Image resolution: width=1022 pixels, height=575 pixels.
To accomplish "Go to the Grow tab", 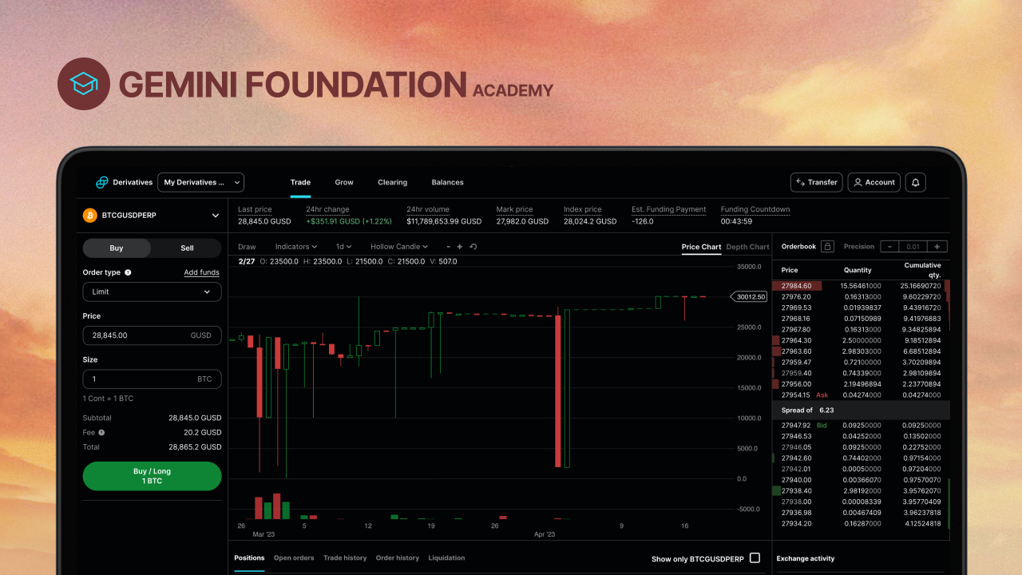I will coord(344,182).
